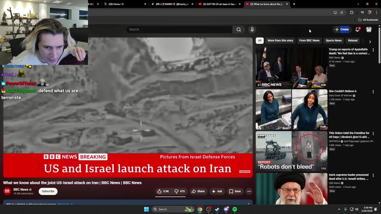Open Spotify from the taskbar
This screenshot has width=381, height=214.
click(x=235, y=209)
